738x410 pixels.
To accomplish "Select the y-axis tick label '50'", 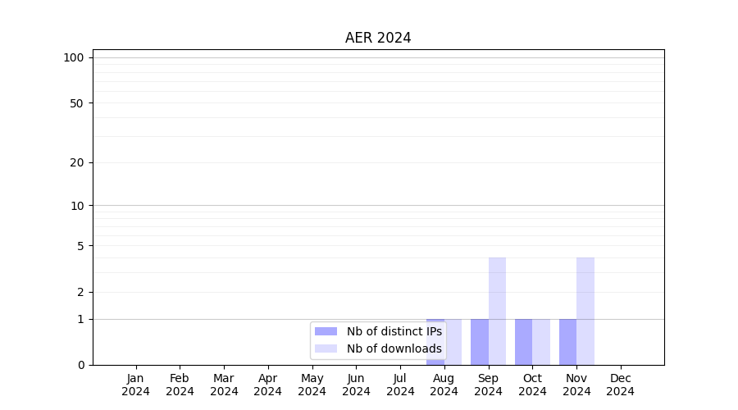I will coord(77,103).
